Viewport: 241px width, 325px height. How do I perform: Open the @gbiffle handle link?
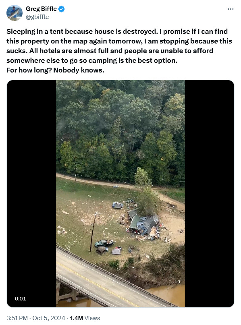pos(37,17)
